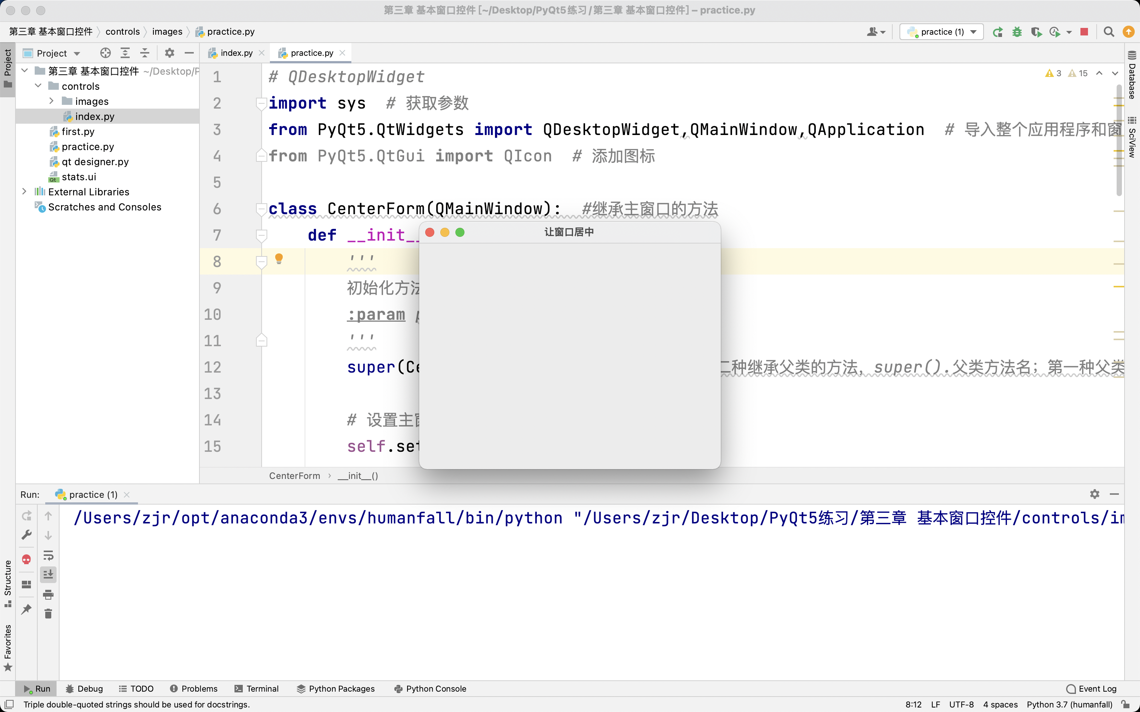The image size is (1140, 712).
Task: Toggle tool window bars at bottom-left corner
Action: click(8, 704)
